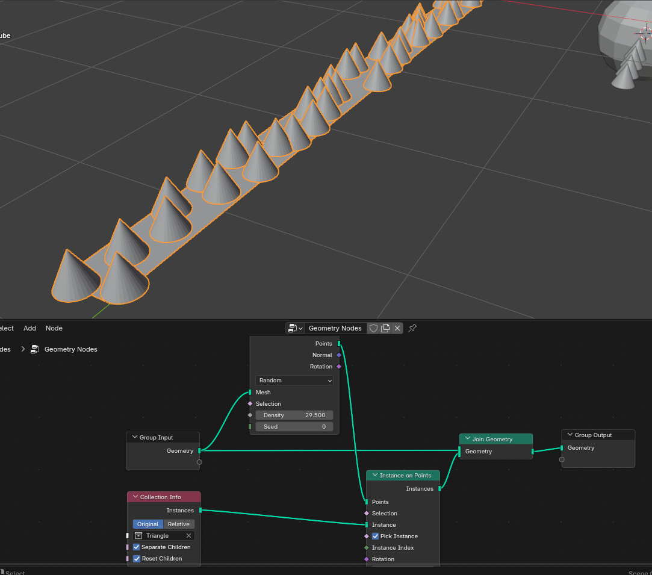Click the Density value field

(x=294, y=415)
